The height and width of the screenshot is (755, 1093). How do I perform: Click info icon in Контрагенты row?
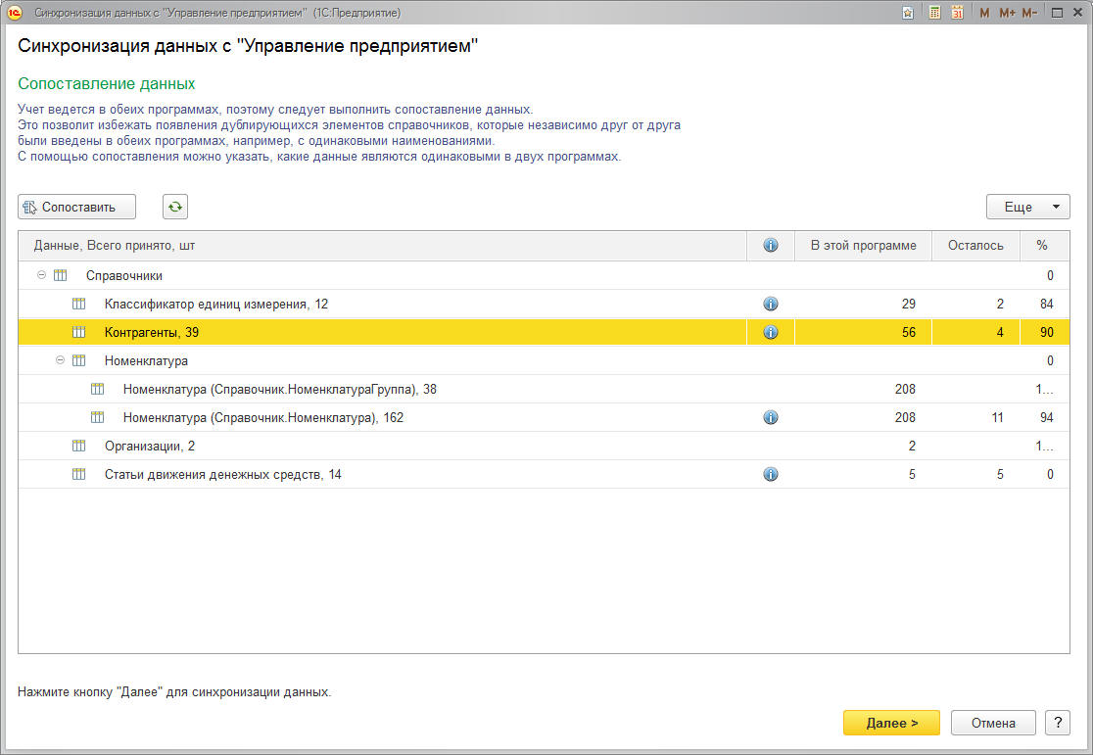tap(770, 333)
